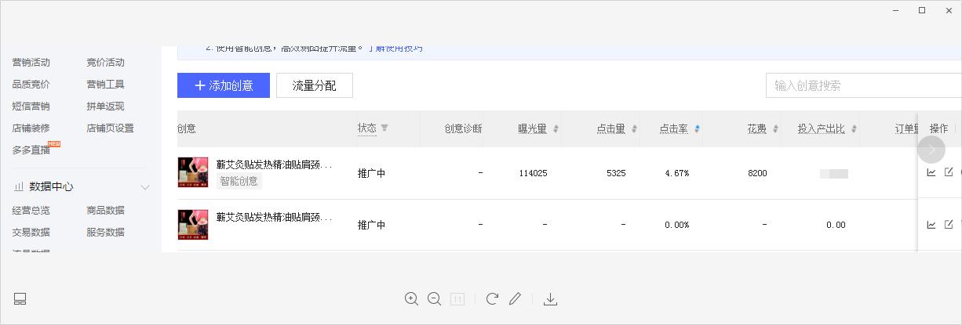This screenshot has width=962, height=325.
Task: Open 店铺页设置 in the sidebar
Action: pyautogui.click(x=110, y=128)
